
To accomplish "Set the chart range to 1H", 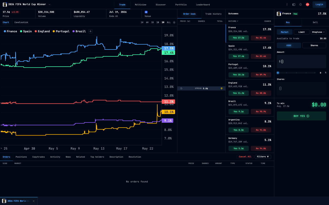I will coord(142,22).
